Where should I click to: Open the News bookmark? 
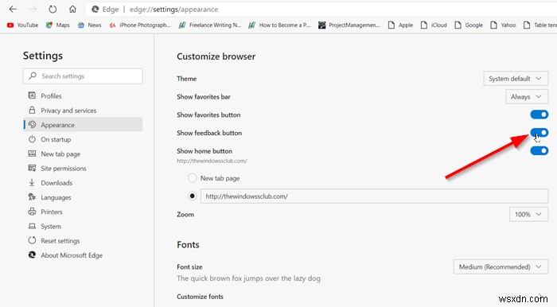(89, 25)
